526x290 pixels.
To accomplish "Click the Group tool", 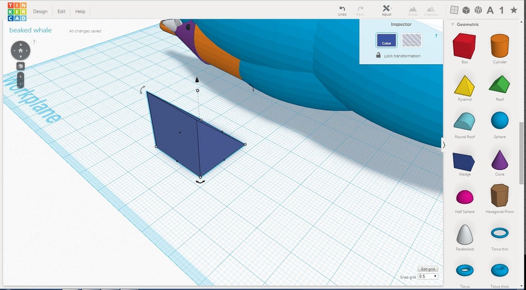I will 412,11.
